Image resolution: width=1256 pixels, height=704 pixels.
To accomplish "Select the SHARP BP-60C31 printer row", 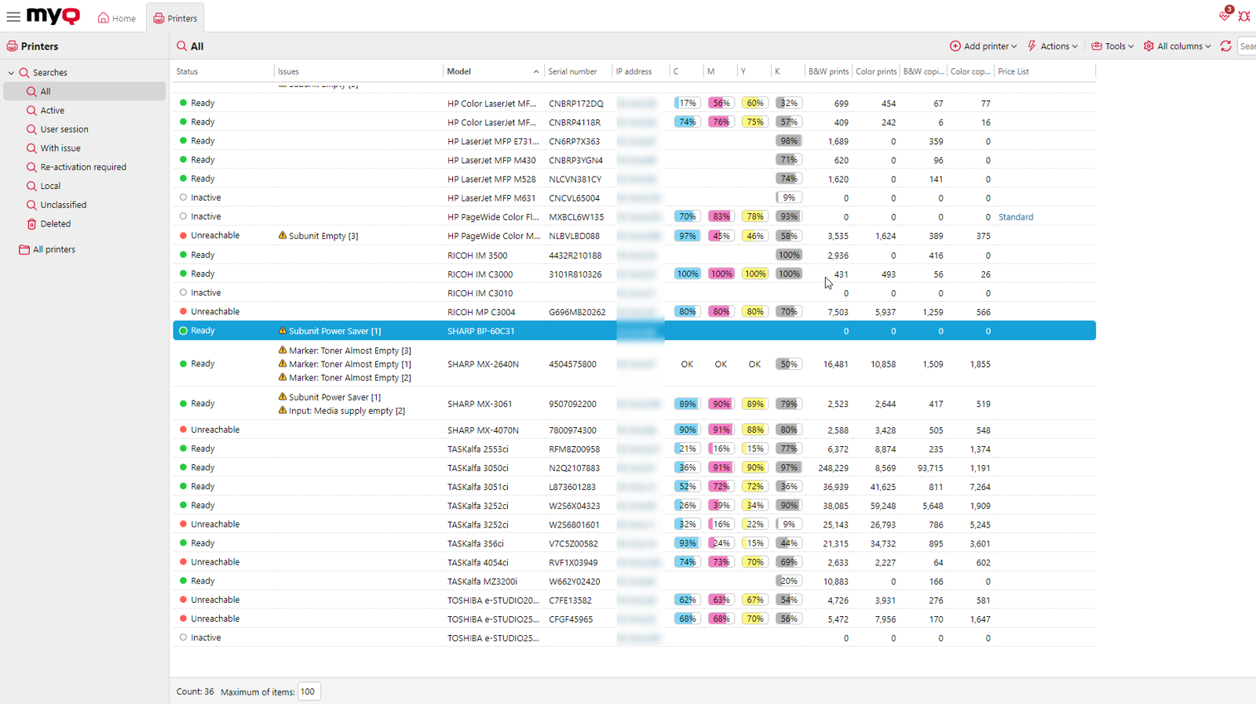I will coord(634,331).
